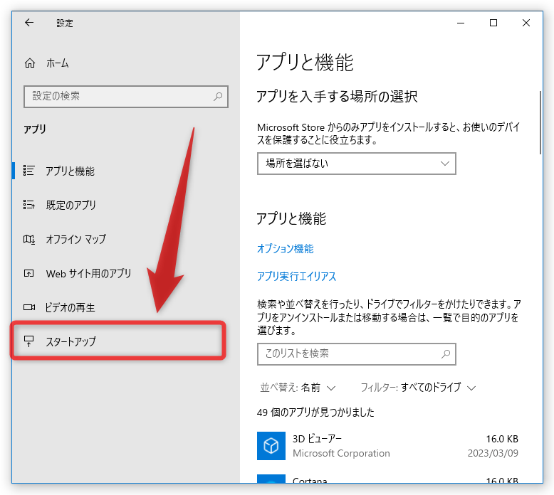Open オフライン マップ settings

click(x=76, y=239)
